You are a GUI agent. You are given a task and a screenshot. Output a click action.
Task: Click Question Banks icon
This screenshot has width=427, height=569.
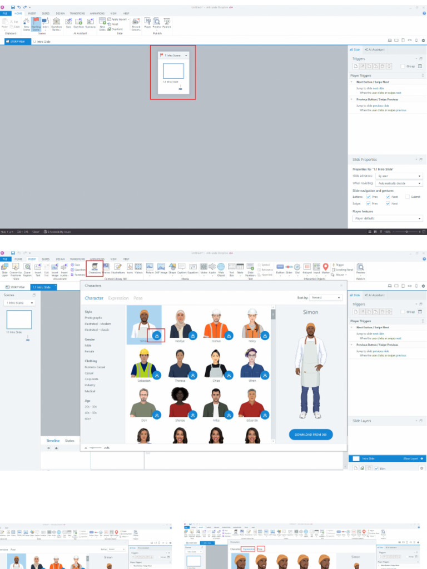(56, 24)
